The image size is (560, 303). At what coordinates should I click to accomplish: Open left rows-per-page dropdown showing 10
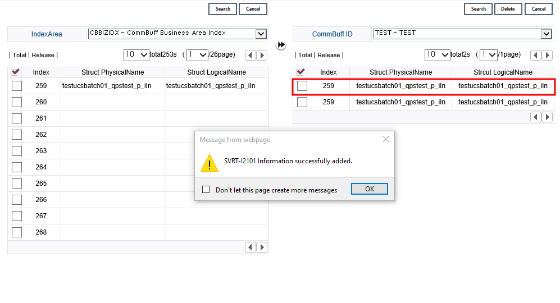tap(136, 55)
